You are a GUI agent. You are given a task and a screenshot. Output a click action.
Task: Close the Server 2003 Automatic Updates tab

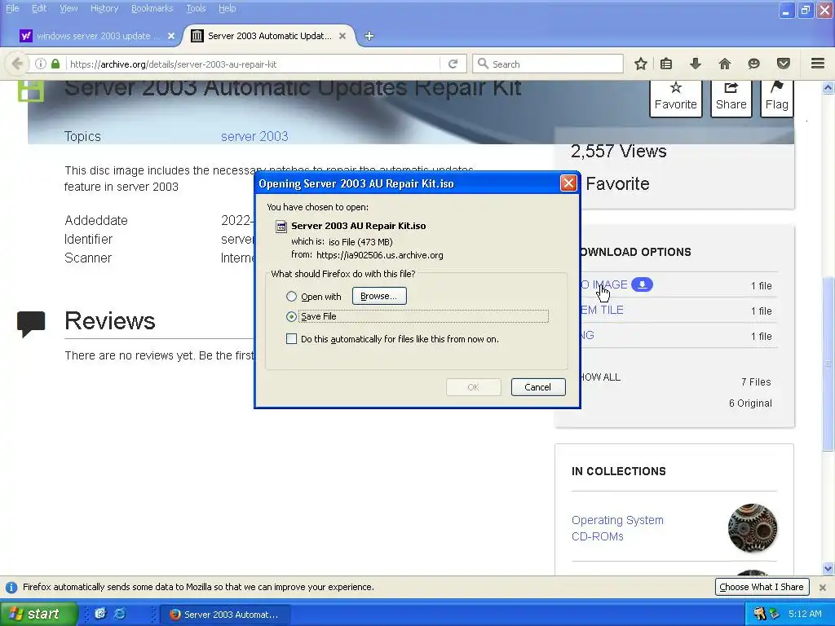click(342, 36)
